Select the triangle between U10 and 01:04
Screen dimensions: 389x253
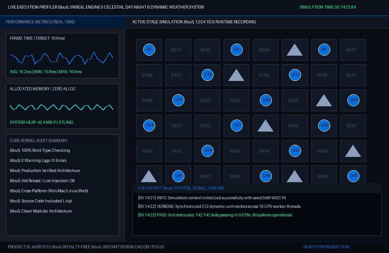tap(236, 75)
